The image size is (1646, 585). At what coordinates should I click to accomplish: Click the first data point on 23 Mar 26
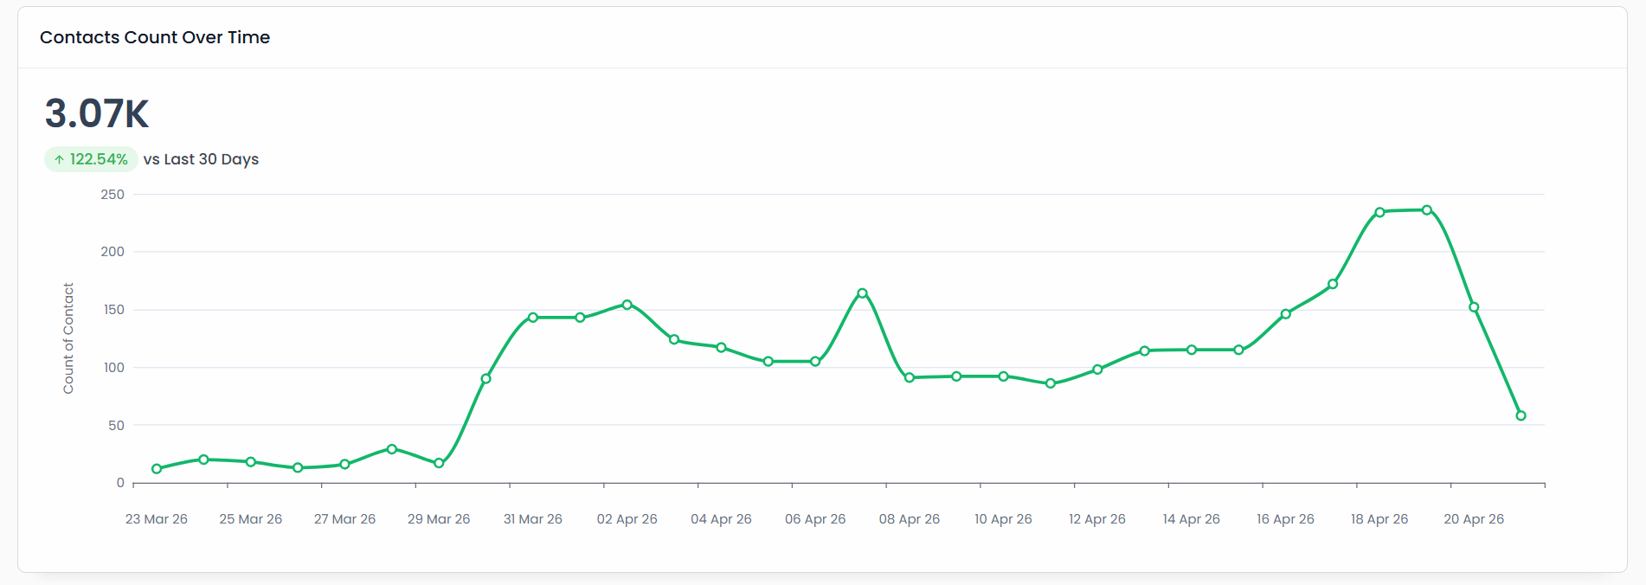(x=157, y=469)
